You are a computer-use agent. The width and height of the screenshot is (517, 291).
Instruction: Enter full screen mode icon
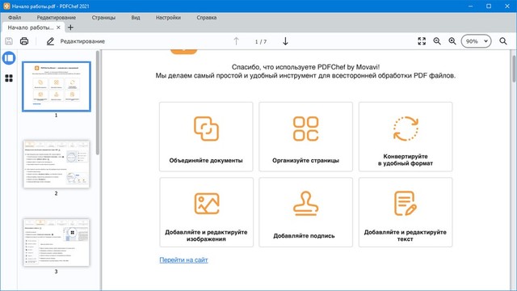[422, 41]
